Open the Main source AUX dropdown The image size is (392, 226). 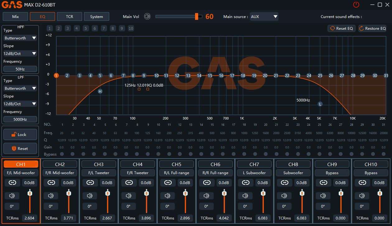pyautogui.click(x=264, y=16)
